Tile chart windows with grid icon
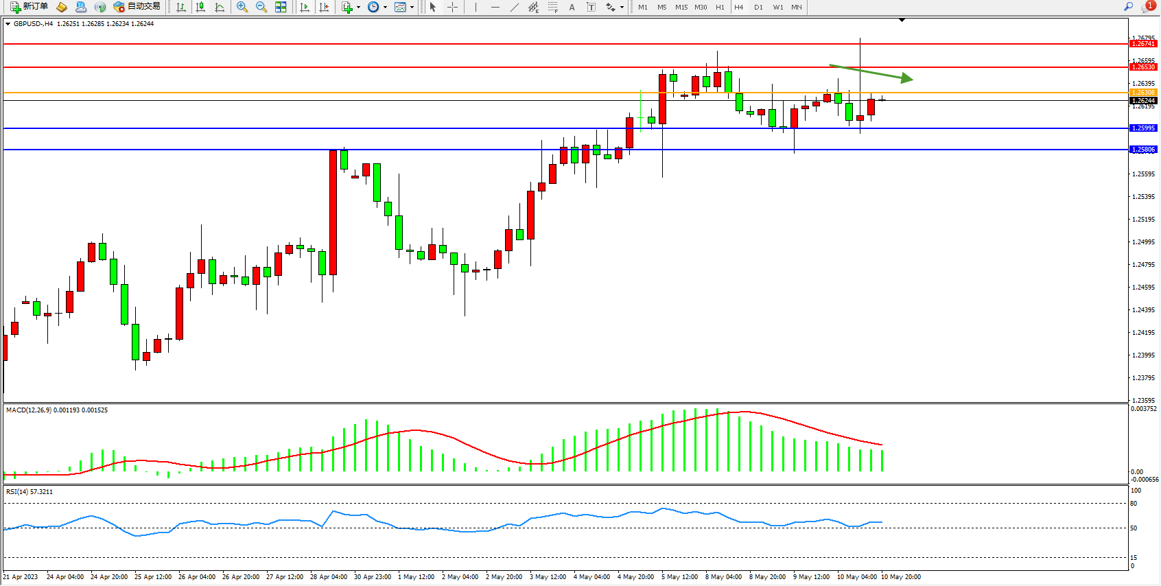 coord(281,7)
